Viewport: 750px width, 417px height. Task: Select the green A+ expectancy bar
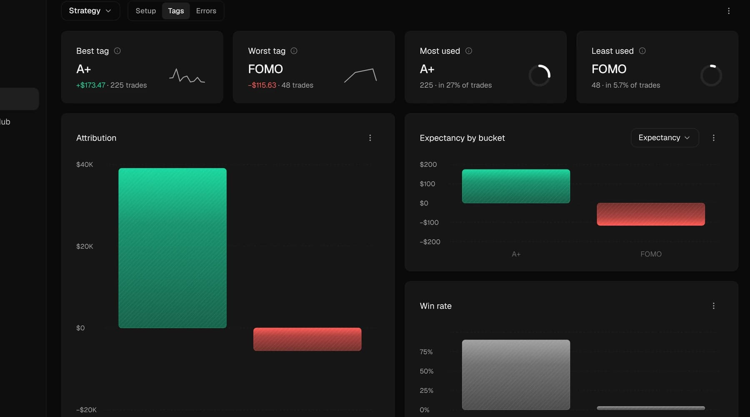516,186
